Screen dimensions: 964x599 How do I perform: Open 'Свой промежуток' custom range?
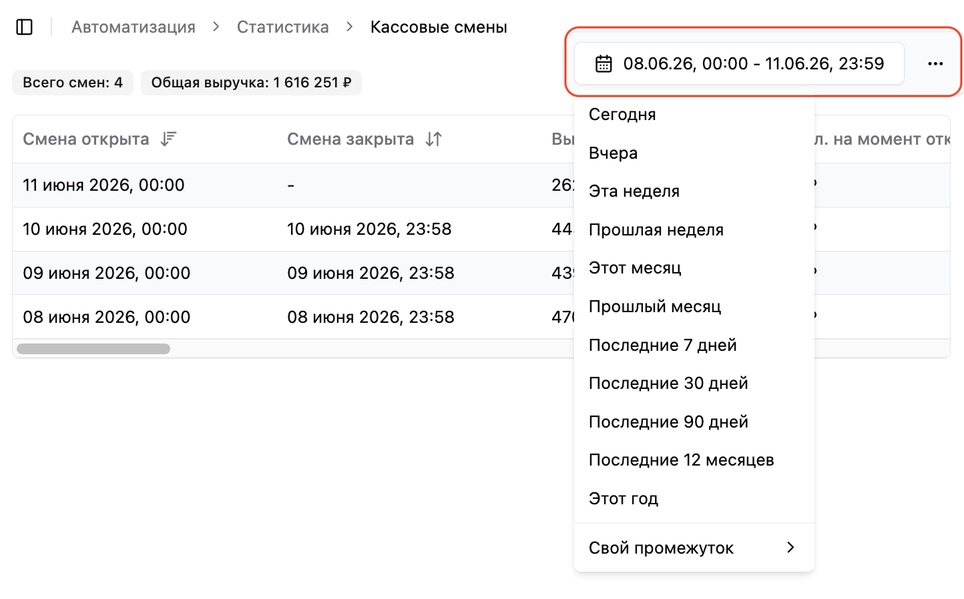point(694,548)
